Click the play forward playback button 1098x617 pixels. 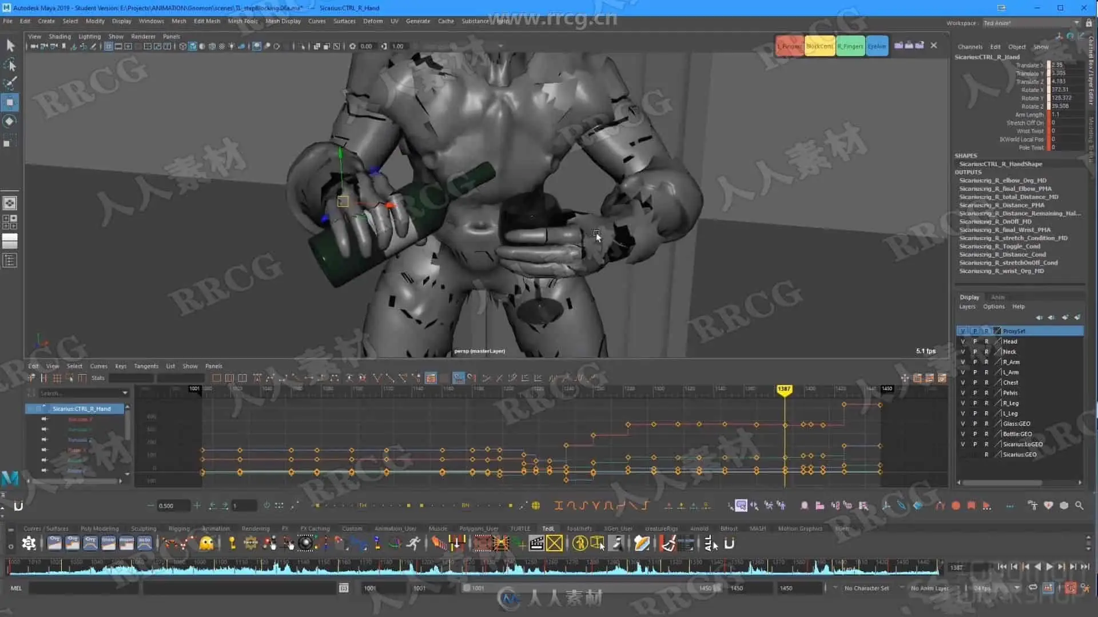click(x=1049, y=567)
